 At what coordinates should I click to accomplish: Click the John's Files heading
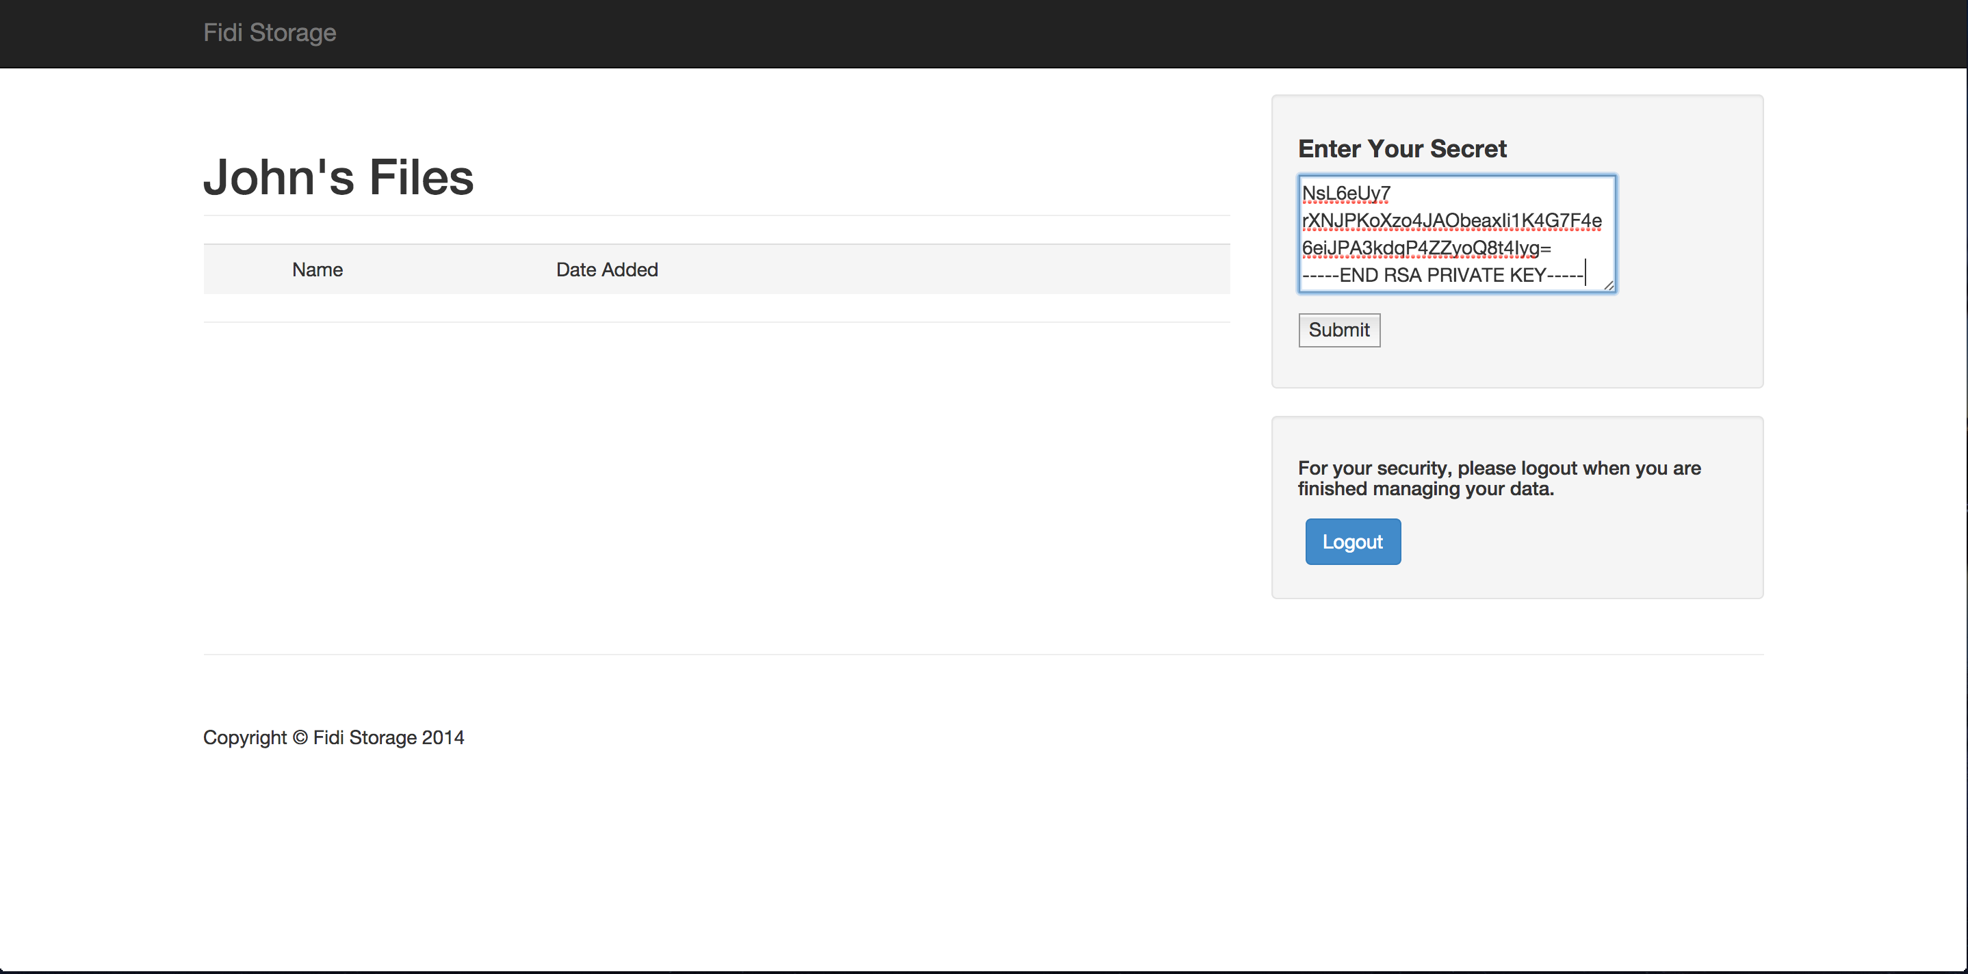339,177
